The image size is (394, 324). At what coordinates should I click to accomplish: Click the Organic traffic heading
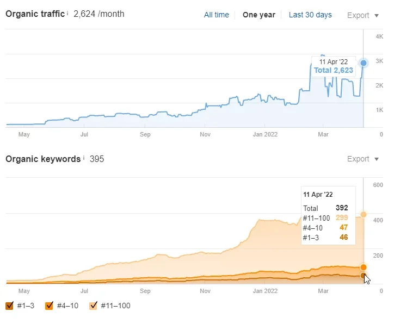pos(35,14)
